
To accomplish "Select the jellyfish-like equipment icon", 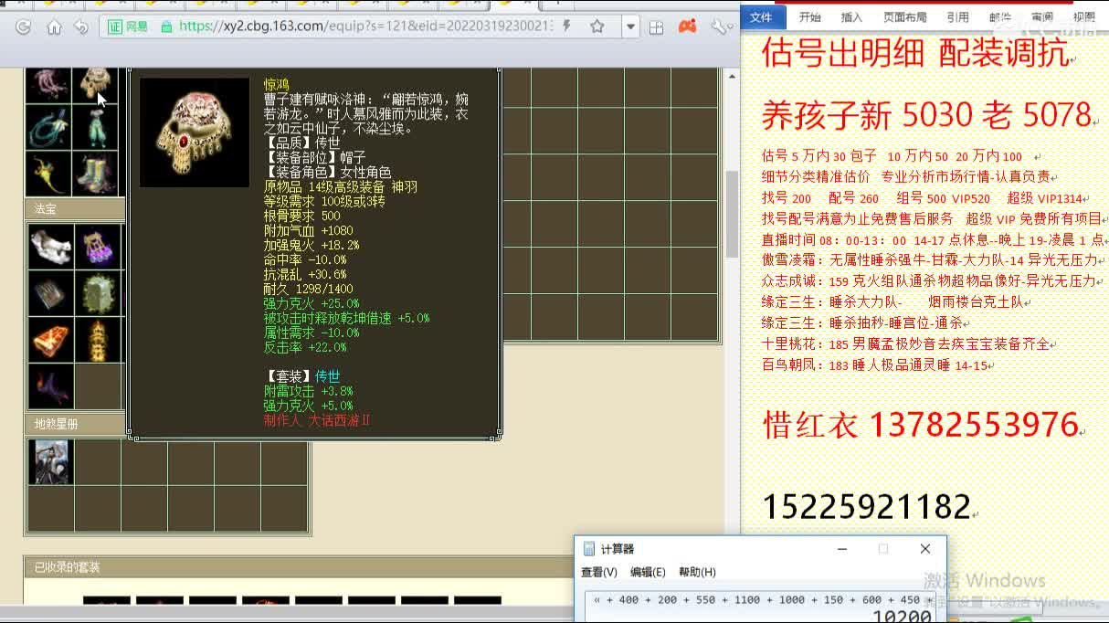I will coord(48,83).
